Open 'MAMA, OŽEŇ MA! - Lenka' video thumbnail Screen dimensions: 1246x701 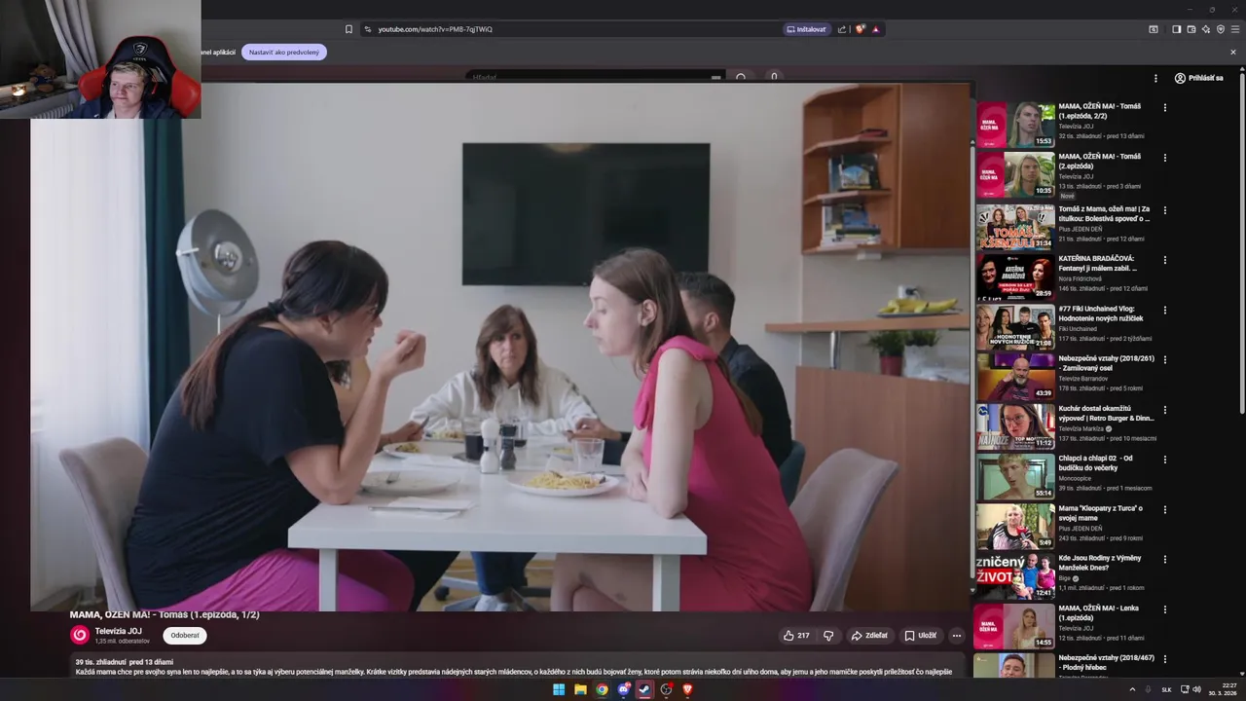point(1015,626)
